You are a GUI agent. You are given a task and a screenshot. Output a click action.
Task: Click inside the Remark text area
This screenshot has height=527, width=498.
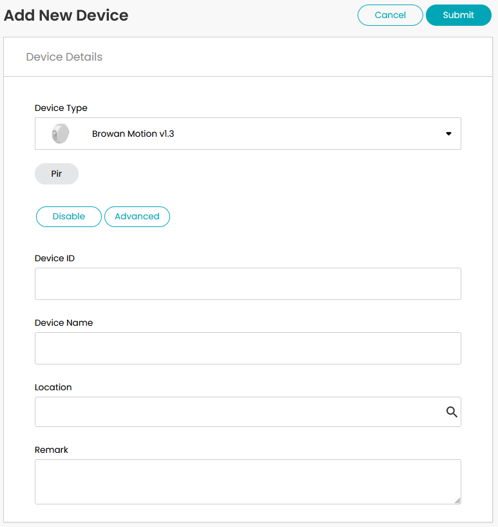[x=248, y=482]
